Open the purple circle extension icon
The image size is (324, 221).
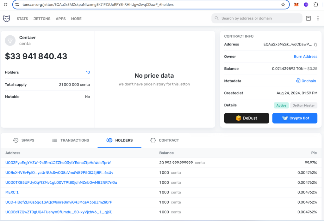[306, 4]
